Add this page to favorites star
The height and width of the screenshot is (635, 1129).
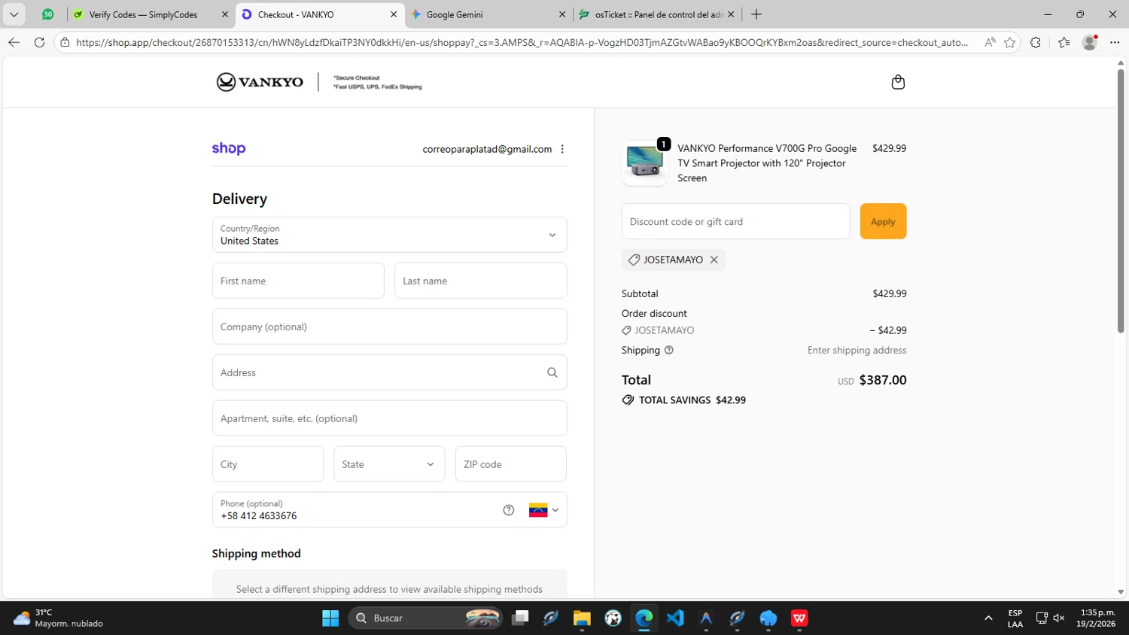pos(1010,42)
